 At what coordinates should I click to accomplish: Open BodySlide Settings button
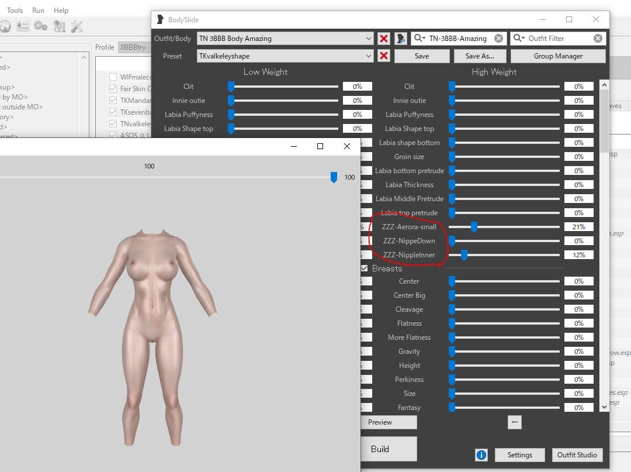click(x=519, y=454)
